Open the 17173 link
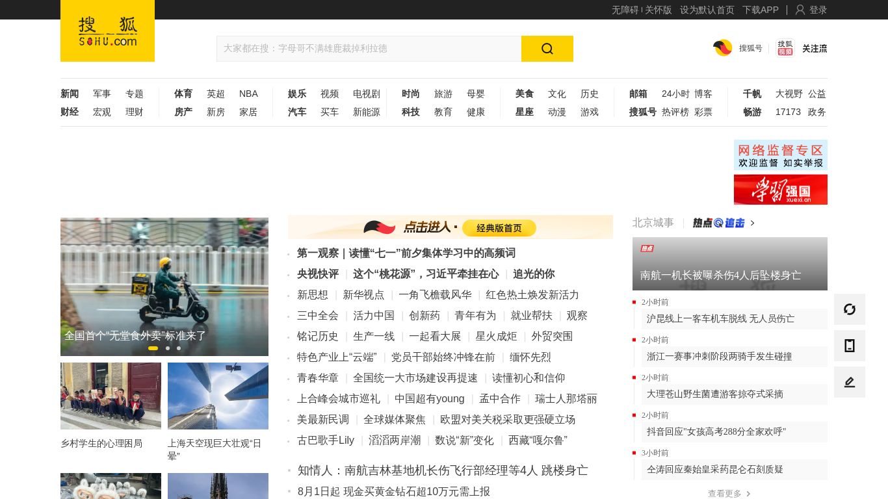888x499 pixels. (x=788, y=112)
